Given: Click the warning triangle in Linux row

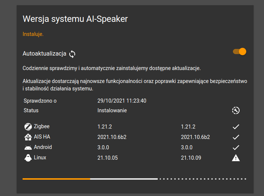Looking at the screenshot, I should click(x=236, y=158).
